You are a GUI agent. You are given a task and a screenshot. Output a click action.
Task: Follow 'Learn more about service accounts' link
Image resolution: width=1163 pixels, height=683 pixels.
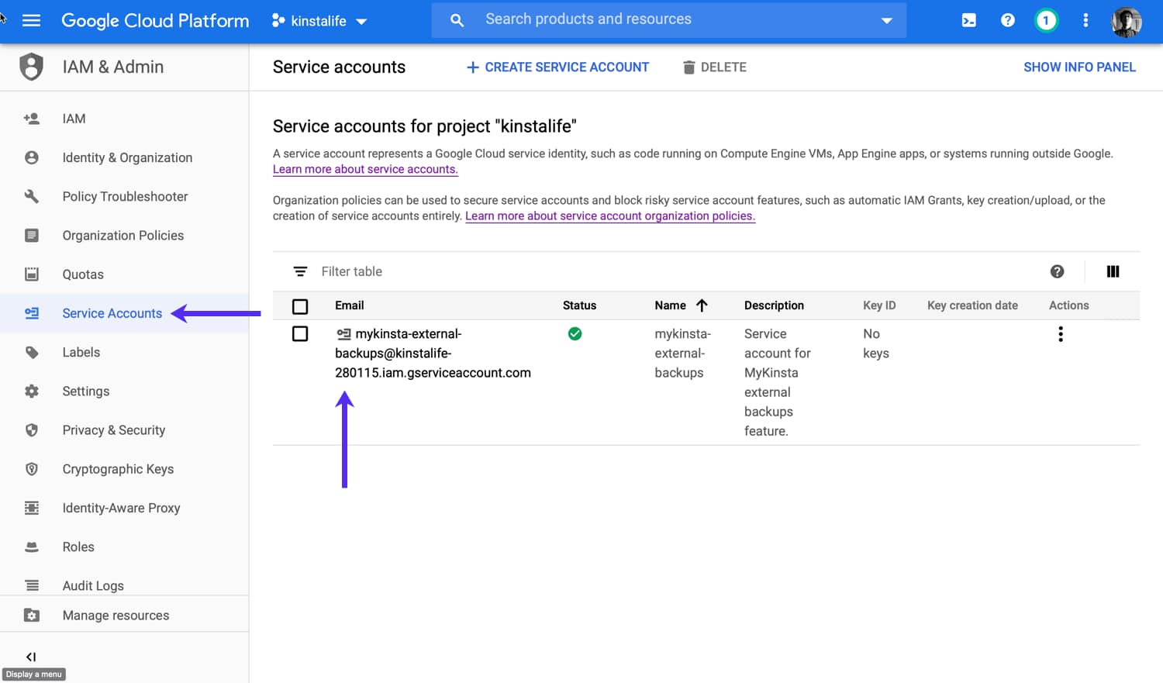365,169
